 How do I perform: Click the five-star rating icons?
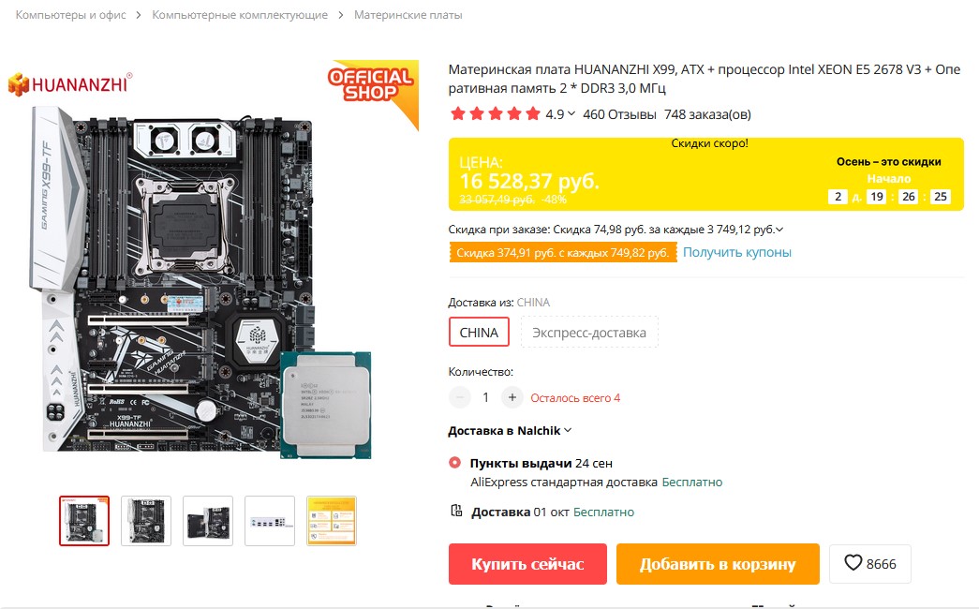coord(495,114)
